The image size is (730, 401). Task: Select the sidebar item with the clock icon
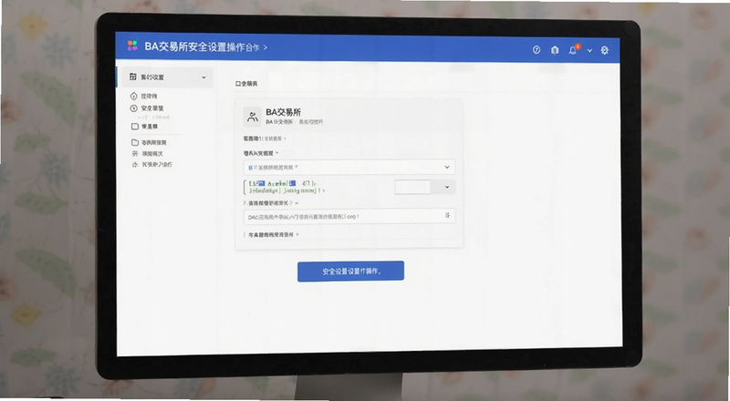[x=147, y=108]
